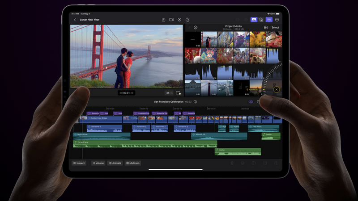Open the 38% viewer zoom menu

pyautogui.click(x=169, y=93)
